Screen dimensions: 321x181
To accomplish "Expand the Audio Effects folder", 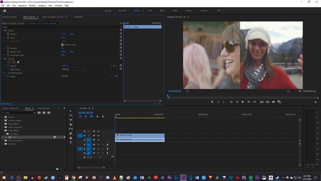I will click(x=3, y=124).
